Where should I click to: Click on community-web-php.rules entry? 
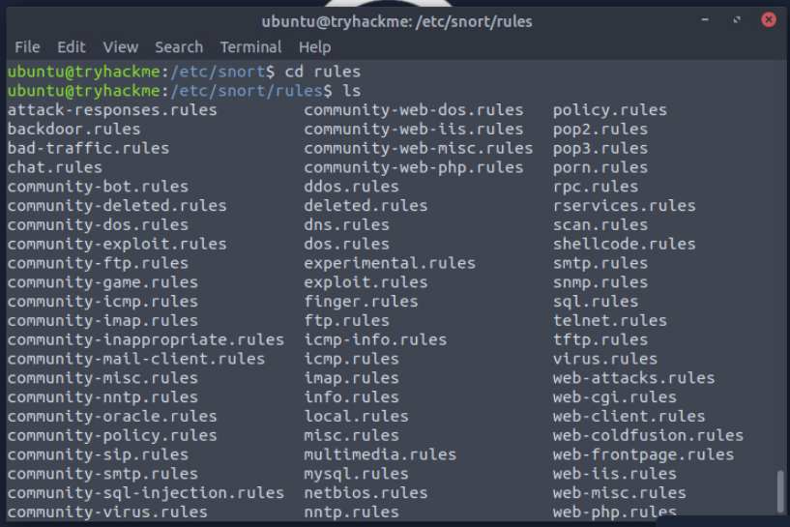click(x=413, y=167)
